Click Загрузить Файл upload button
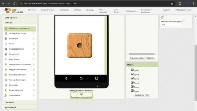The width and height of the screenshot is (197, 111). [x=142, y=95]
